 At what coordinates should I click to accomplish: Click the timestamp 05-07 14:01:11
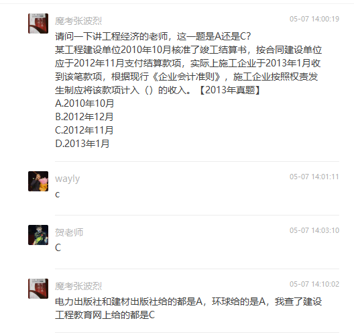coord(314,177)
